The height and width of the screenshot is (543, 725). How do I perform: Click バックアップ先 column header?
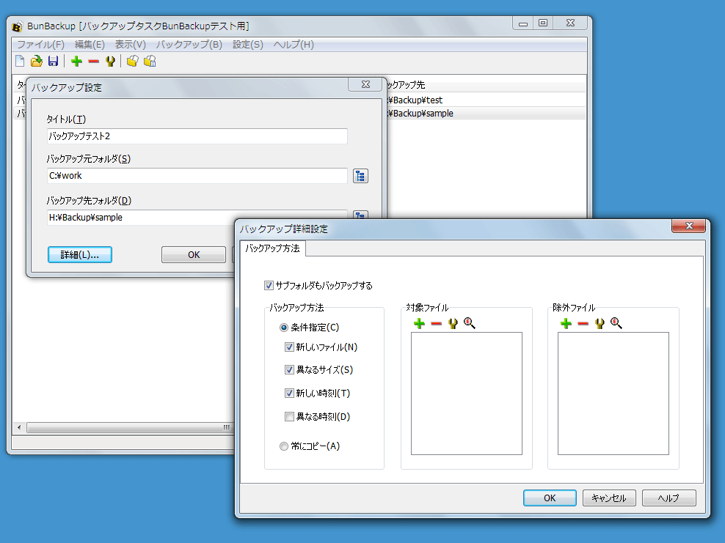pos(486,84)
